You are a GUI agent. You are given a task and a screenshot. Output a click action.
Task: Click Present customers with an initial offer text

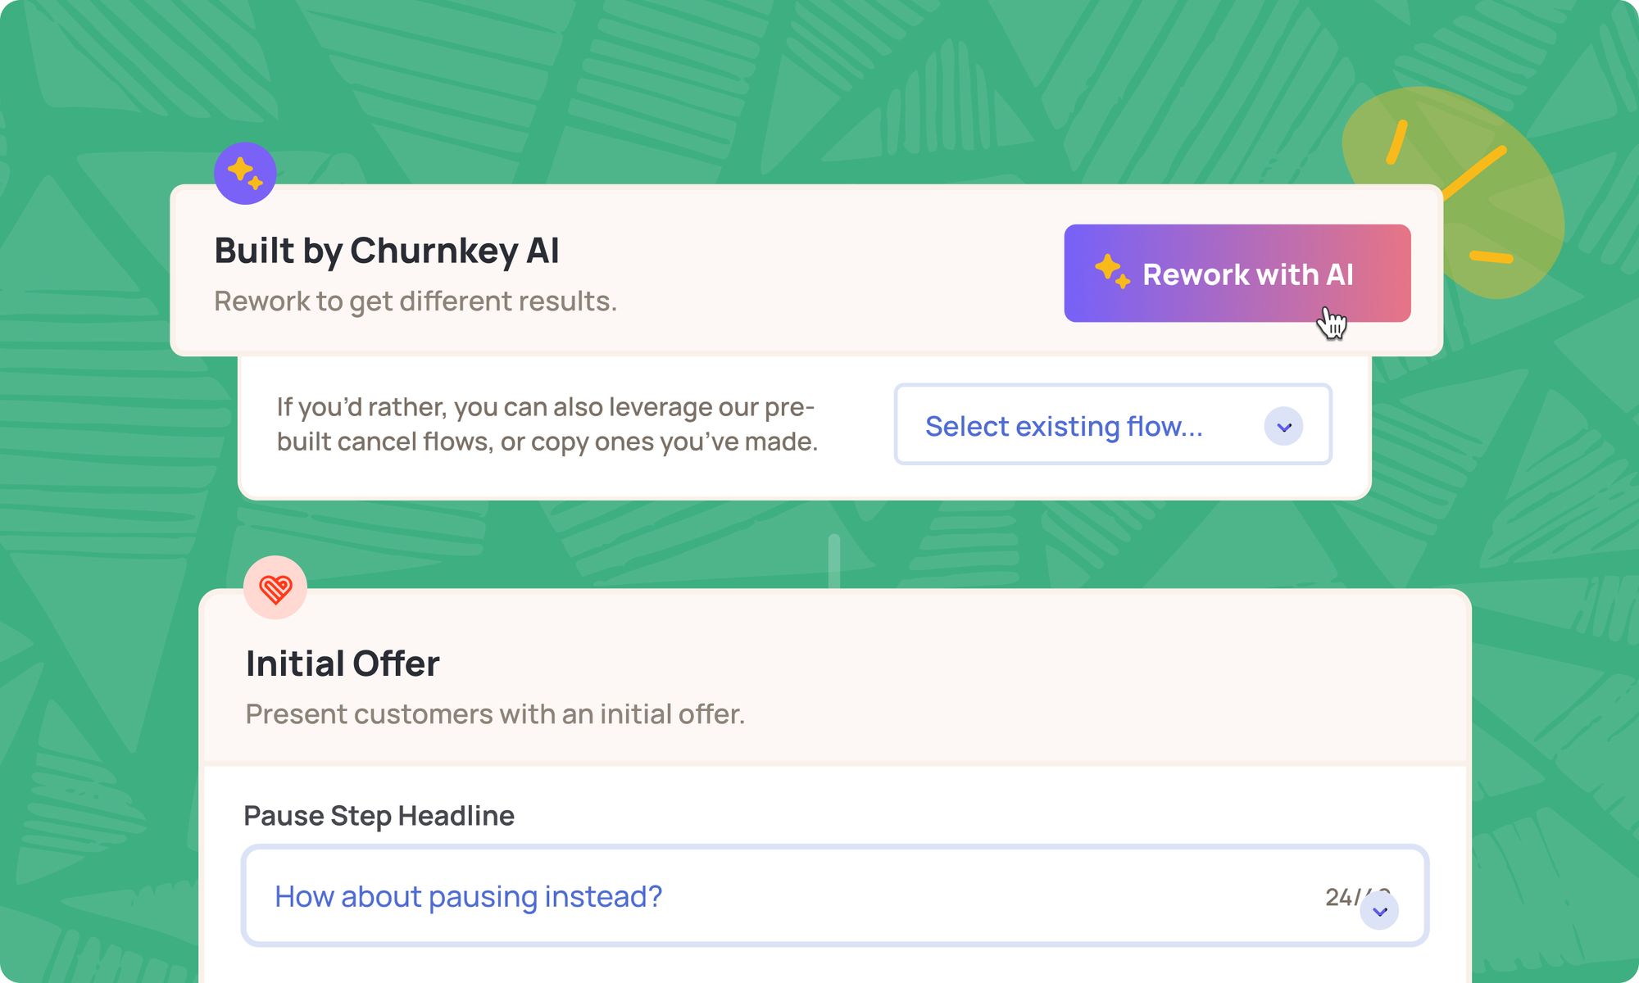[x=495, y=714]
